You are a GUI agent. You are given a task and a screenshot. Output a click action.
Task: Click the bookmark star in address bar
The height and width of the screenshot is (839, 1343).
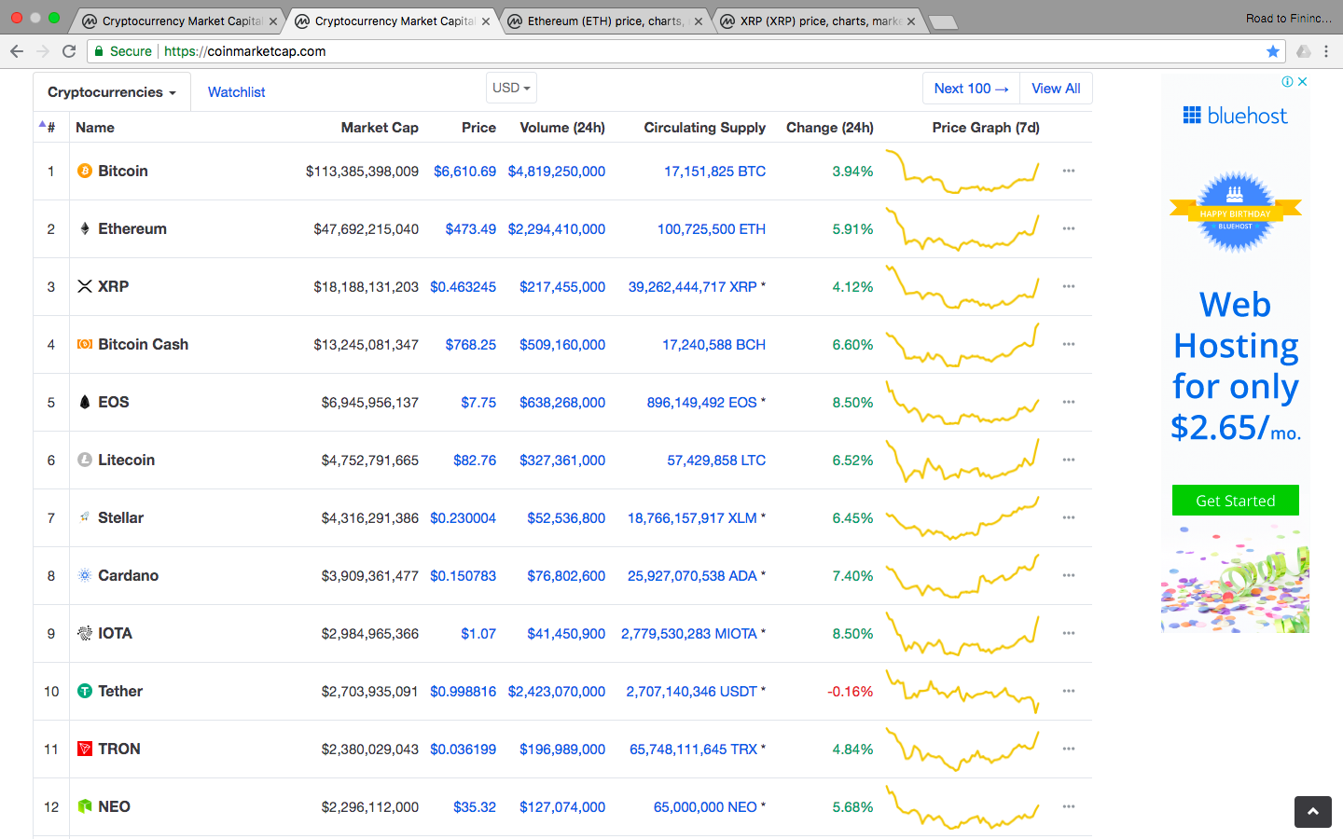(1273, 51)
